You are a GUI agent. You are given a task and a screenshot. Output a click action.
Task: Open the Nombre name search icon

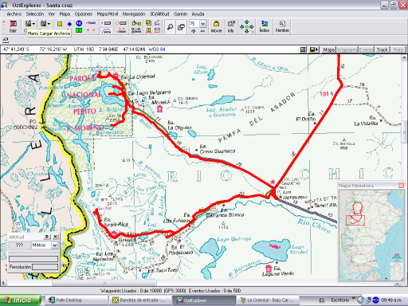282,26
